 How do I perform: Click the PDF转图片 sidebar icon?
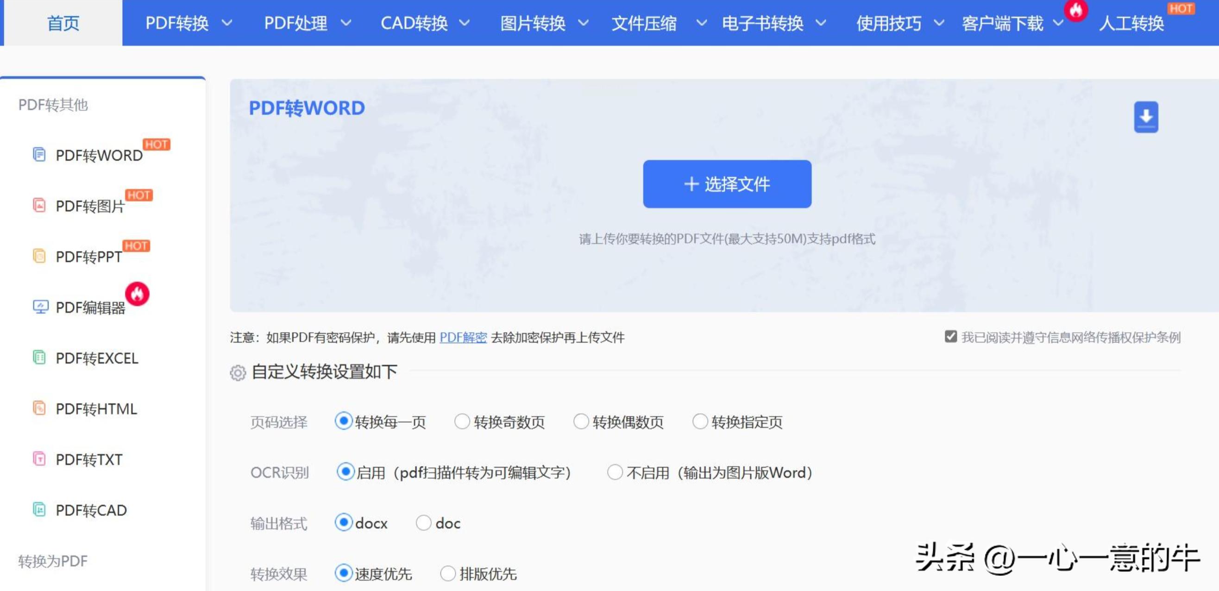(40, 206)
